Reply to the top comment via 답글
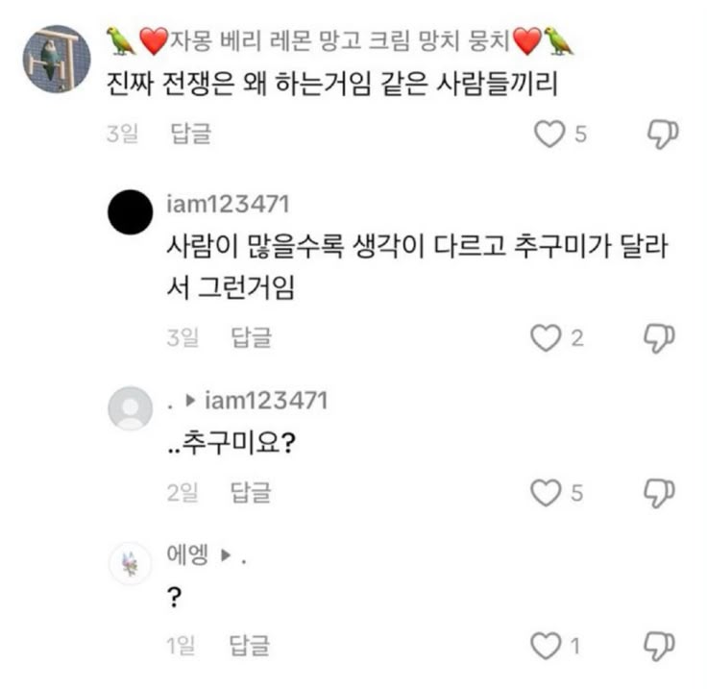Image resolution: width=707 pixels, height=689 pixels. tap(190, 135)
